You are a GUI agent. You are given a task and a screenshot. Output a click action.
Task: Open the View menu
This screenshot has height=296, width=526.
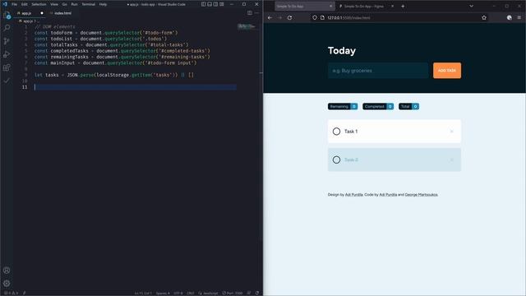[x=54, y=4]
